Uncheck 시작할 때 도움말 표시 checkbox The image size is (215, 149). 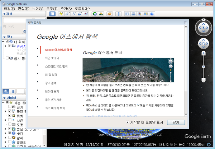128,122
